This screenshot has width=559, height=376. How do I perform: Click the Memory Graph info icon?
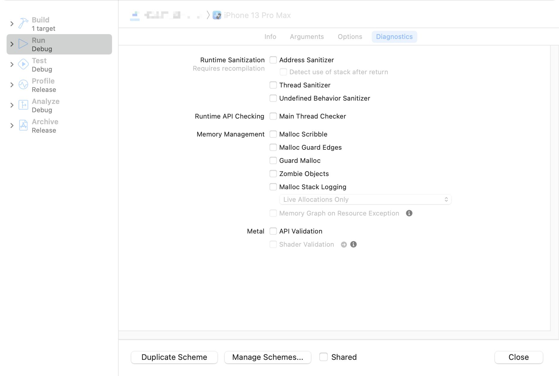pos(409,213)
